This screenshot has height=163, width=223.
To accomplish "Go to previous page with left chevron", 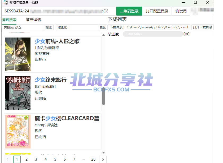I will 7,159.
